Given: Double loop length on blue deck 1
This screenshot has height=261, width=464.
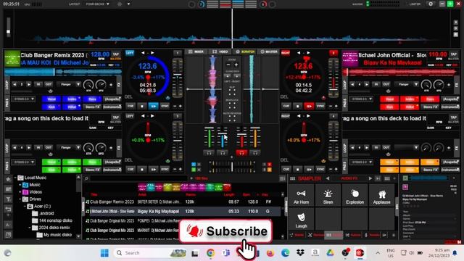Looking at the screenshot, I should 29,84.
